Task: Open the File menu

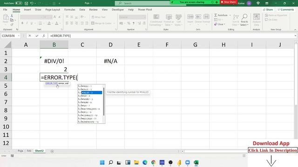Action: [x=5, y=9]
